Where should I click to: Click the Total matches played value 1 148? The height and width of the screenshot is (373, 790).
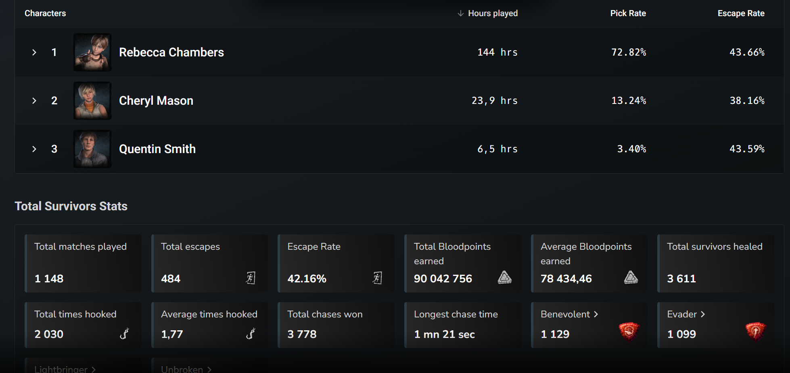pos(49,279)
